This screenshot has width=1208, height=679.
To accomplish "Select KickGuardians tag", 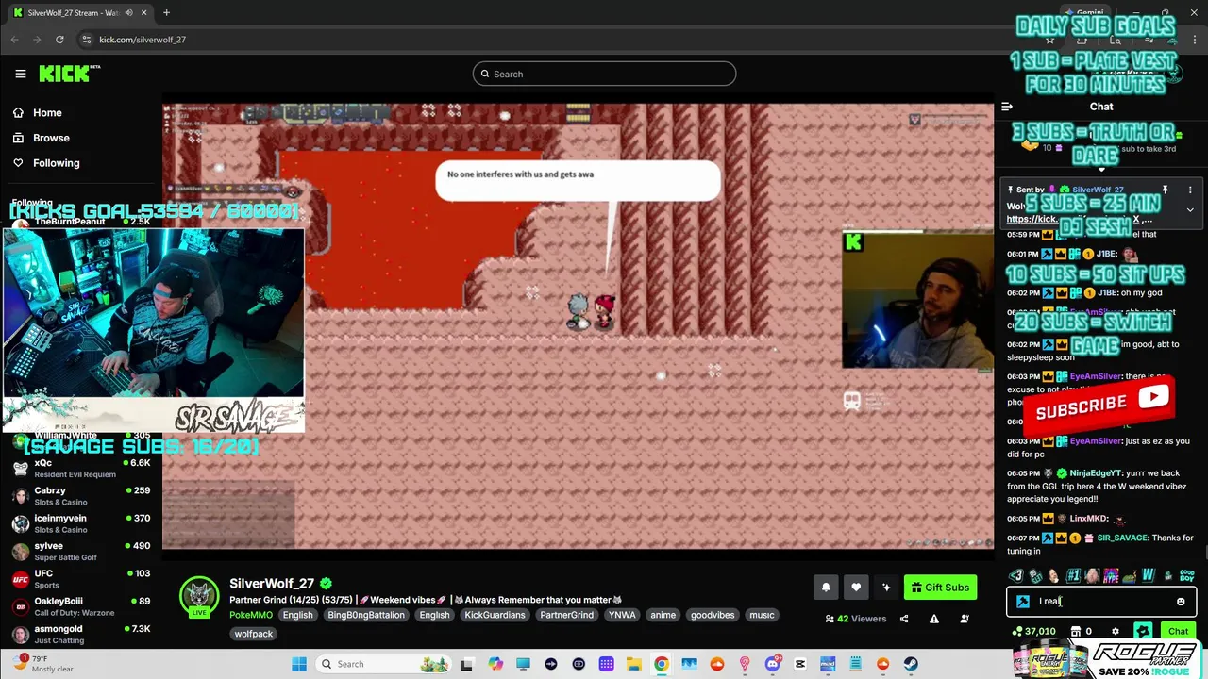I will (495, 615).
